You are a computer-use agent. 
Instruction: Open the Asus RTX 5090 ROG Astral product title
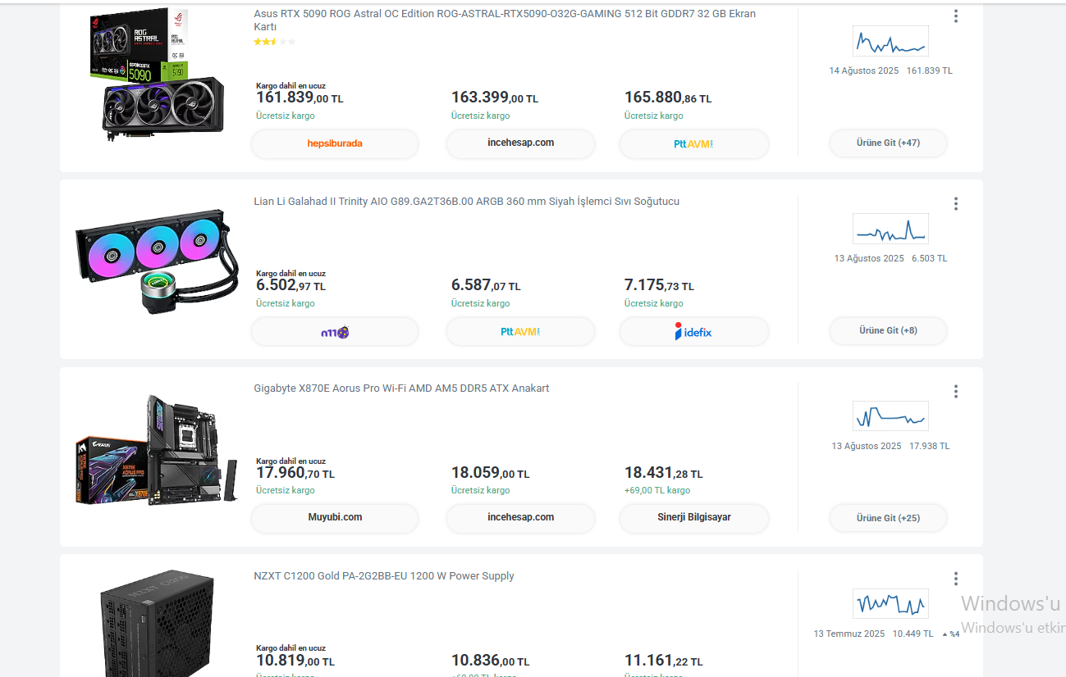tap(505, 20)
